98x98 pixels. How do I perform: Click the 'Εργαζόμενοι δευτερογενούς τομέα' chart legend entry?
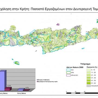point(47,81)
